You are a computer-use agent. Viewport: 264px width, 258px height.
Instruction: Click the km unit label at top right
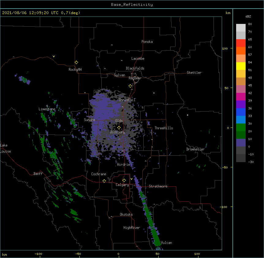tap(228, 13)
